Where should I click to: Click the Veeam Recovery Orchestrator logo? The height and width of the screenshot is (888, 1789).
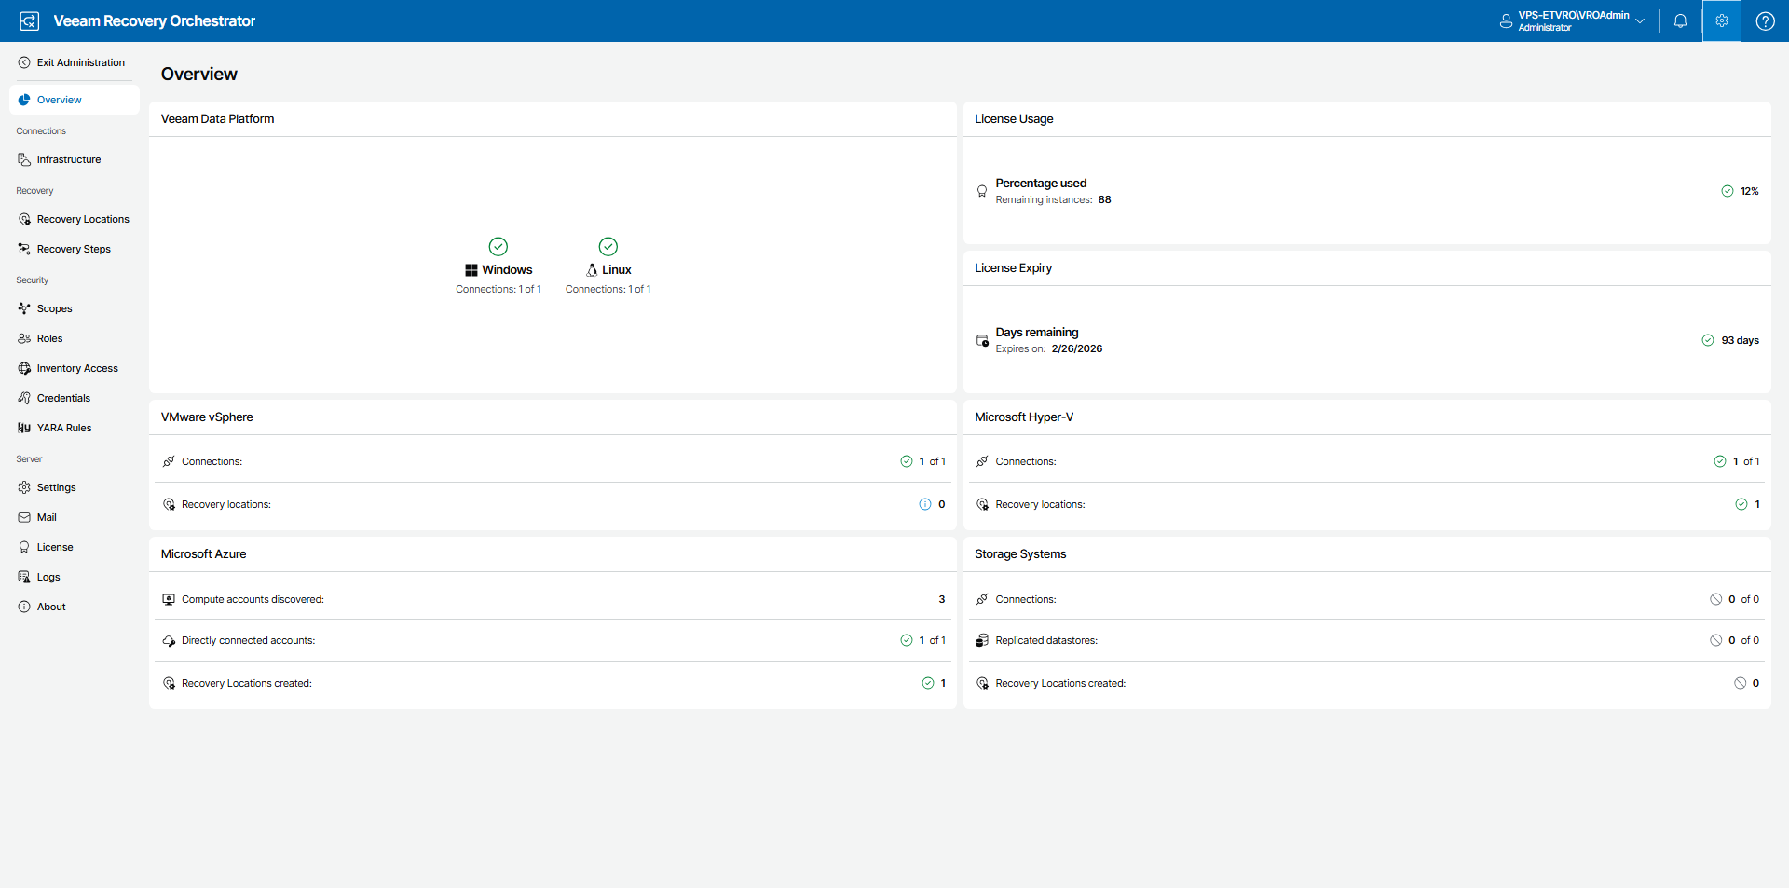[29, 20]
